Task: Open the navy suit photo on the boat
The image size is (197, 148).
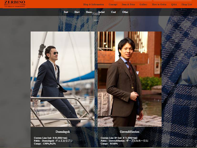Action: point(62,79)
